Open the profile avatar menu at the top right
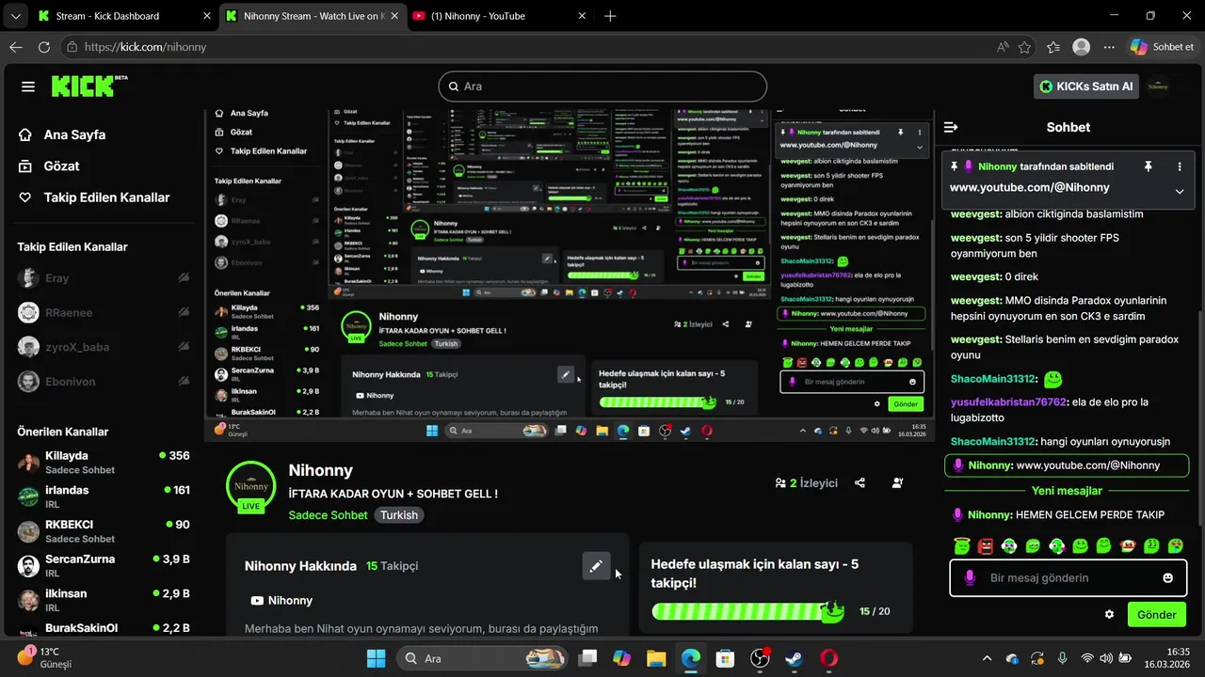 1159,87
